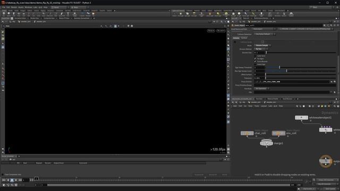Add a Camera from the lights shelf
Screen dimensions: 340x191
[x=174, y=14]
